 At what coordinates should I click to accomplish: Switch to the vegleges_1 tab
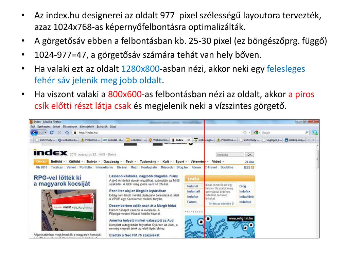tap(272, 140)
